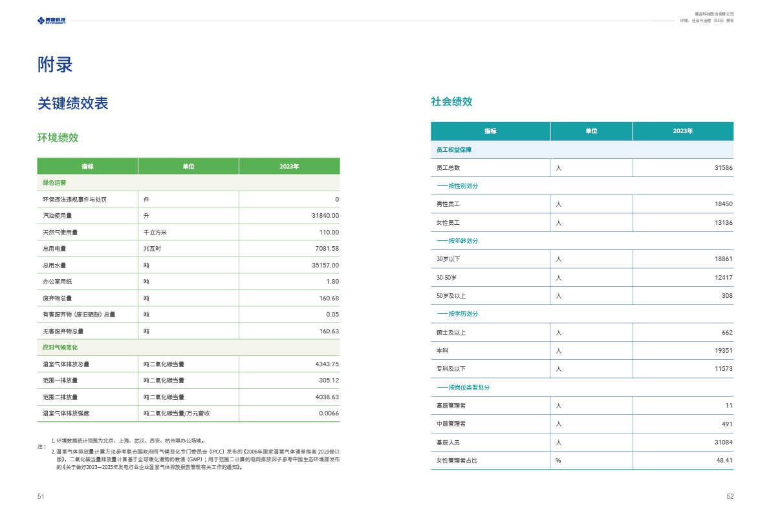Select the 环境绩效 section heading

coord(58,138)
